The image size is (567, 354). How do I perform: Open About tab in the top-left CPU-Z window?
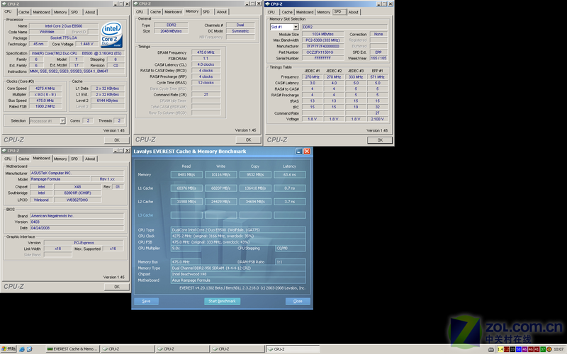coord(90,12)
